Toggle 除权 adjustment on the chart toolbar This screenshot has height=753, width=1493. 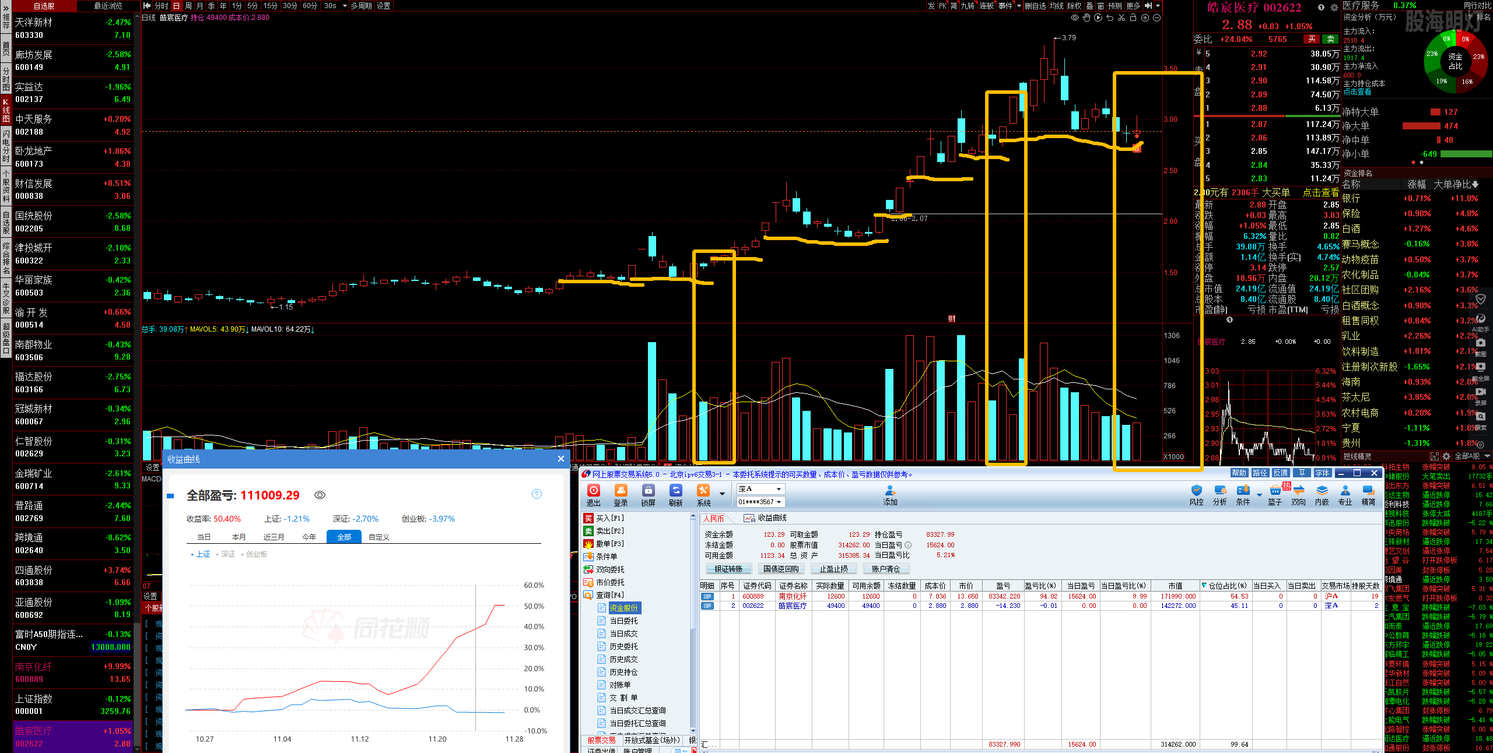tap(1074, 6)
